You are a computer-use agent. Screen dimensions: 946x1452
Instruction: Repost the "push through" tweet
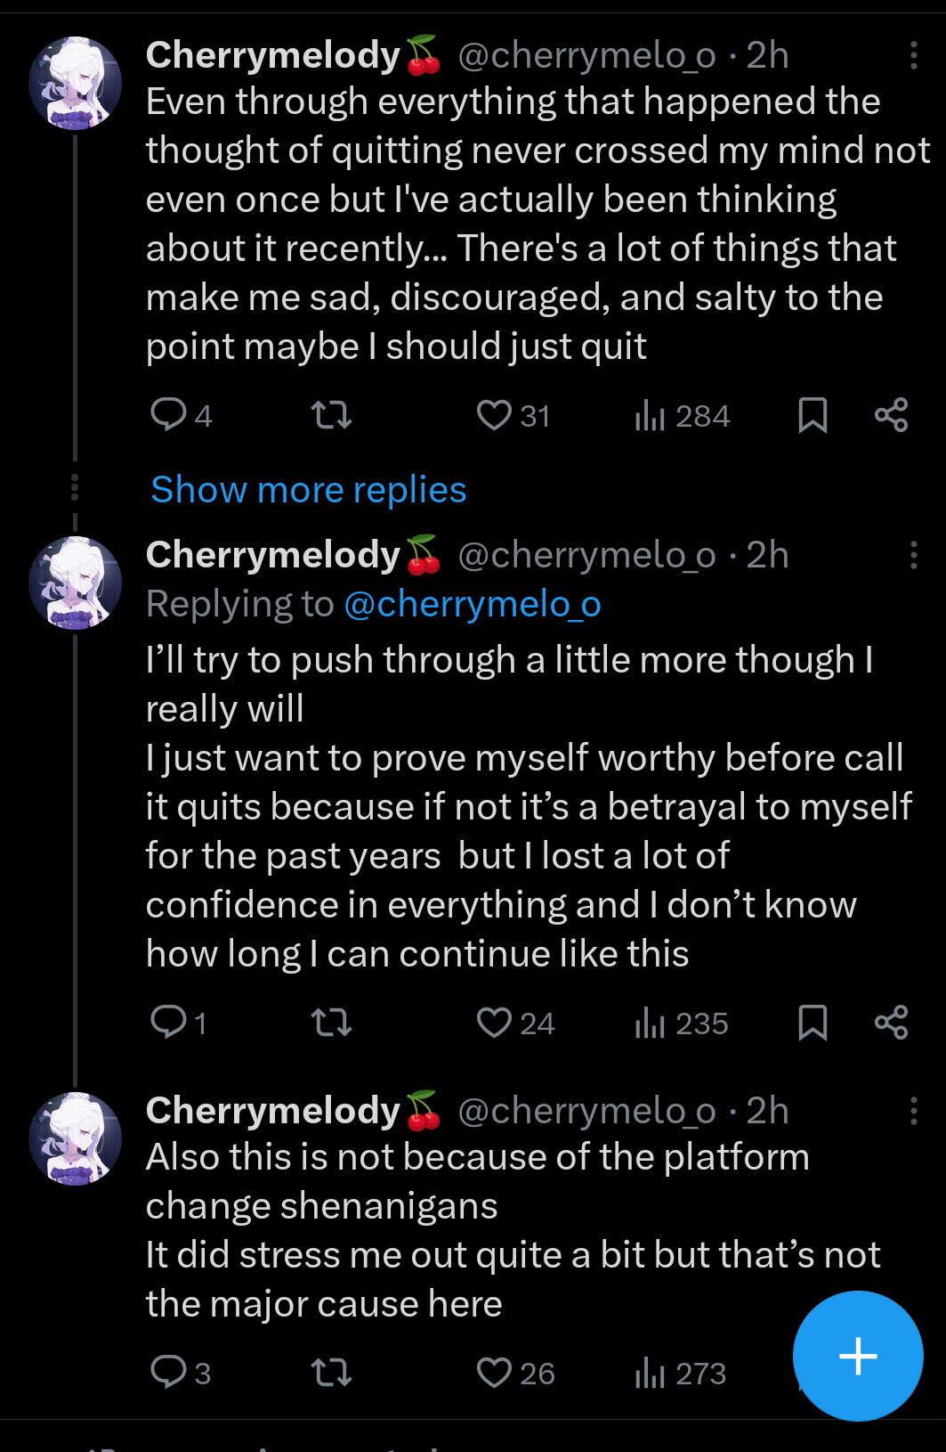(x=331, y=1023)
